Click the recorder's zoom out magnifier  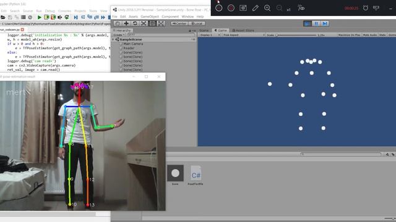[279, 8]
